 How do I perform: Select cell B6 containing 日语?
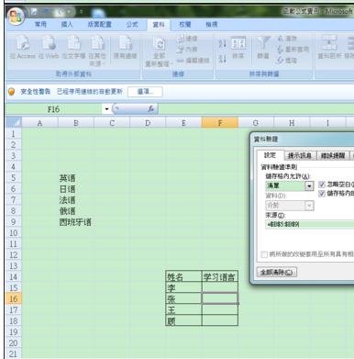(x=75, y=189)
